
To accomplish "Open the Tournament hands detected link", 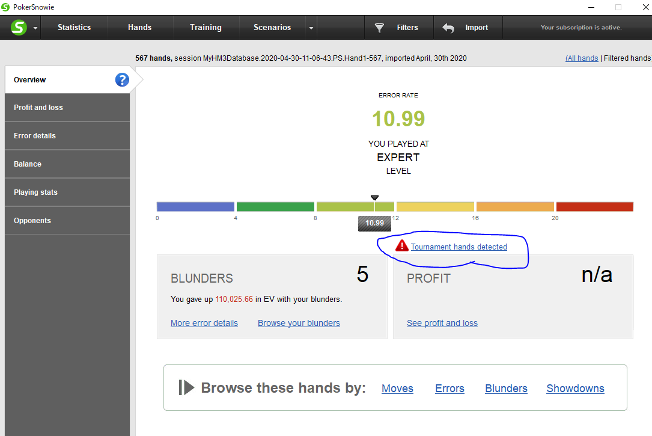I will (x=459, y=247).
